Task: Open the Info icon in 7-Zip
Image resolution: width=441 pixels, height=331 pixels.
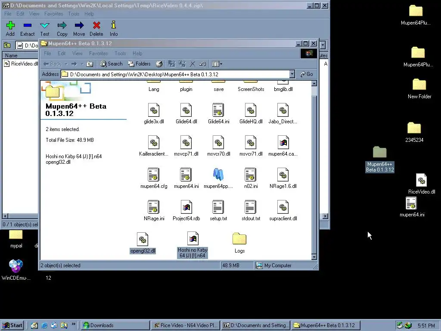Action: point(114,28)
